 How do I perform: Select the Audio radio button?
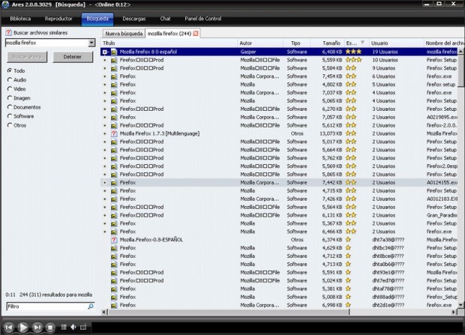(x=10, y=79)
